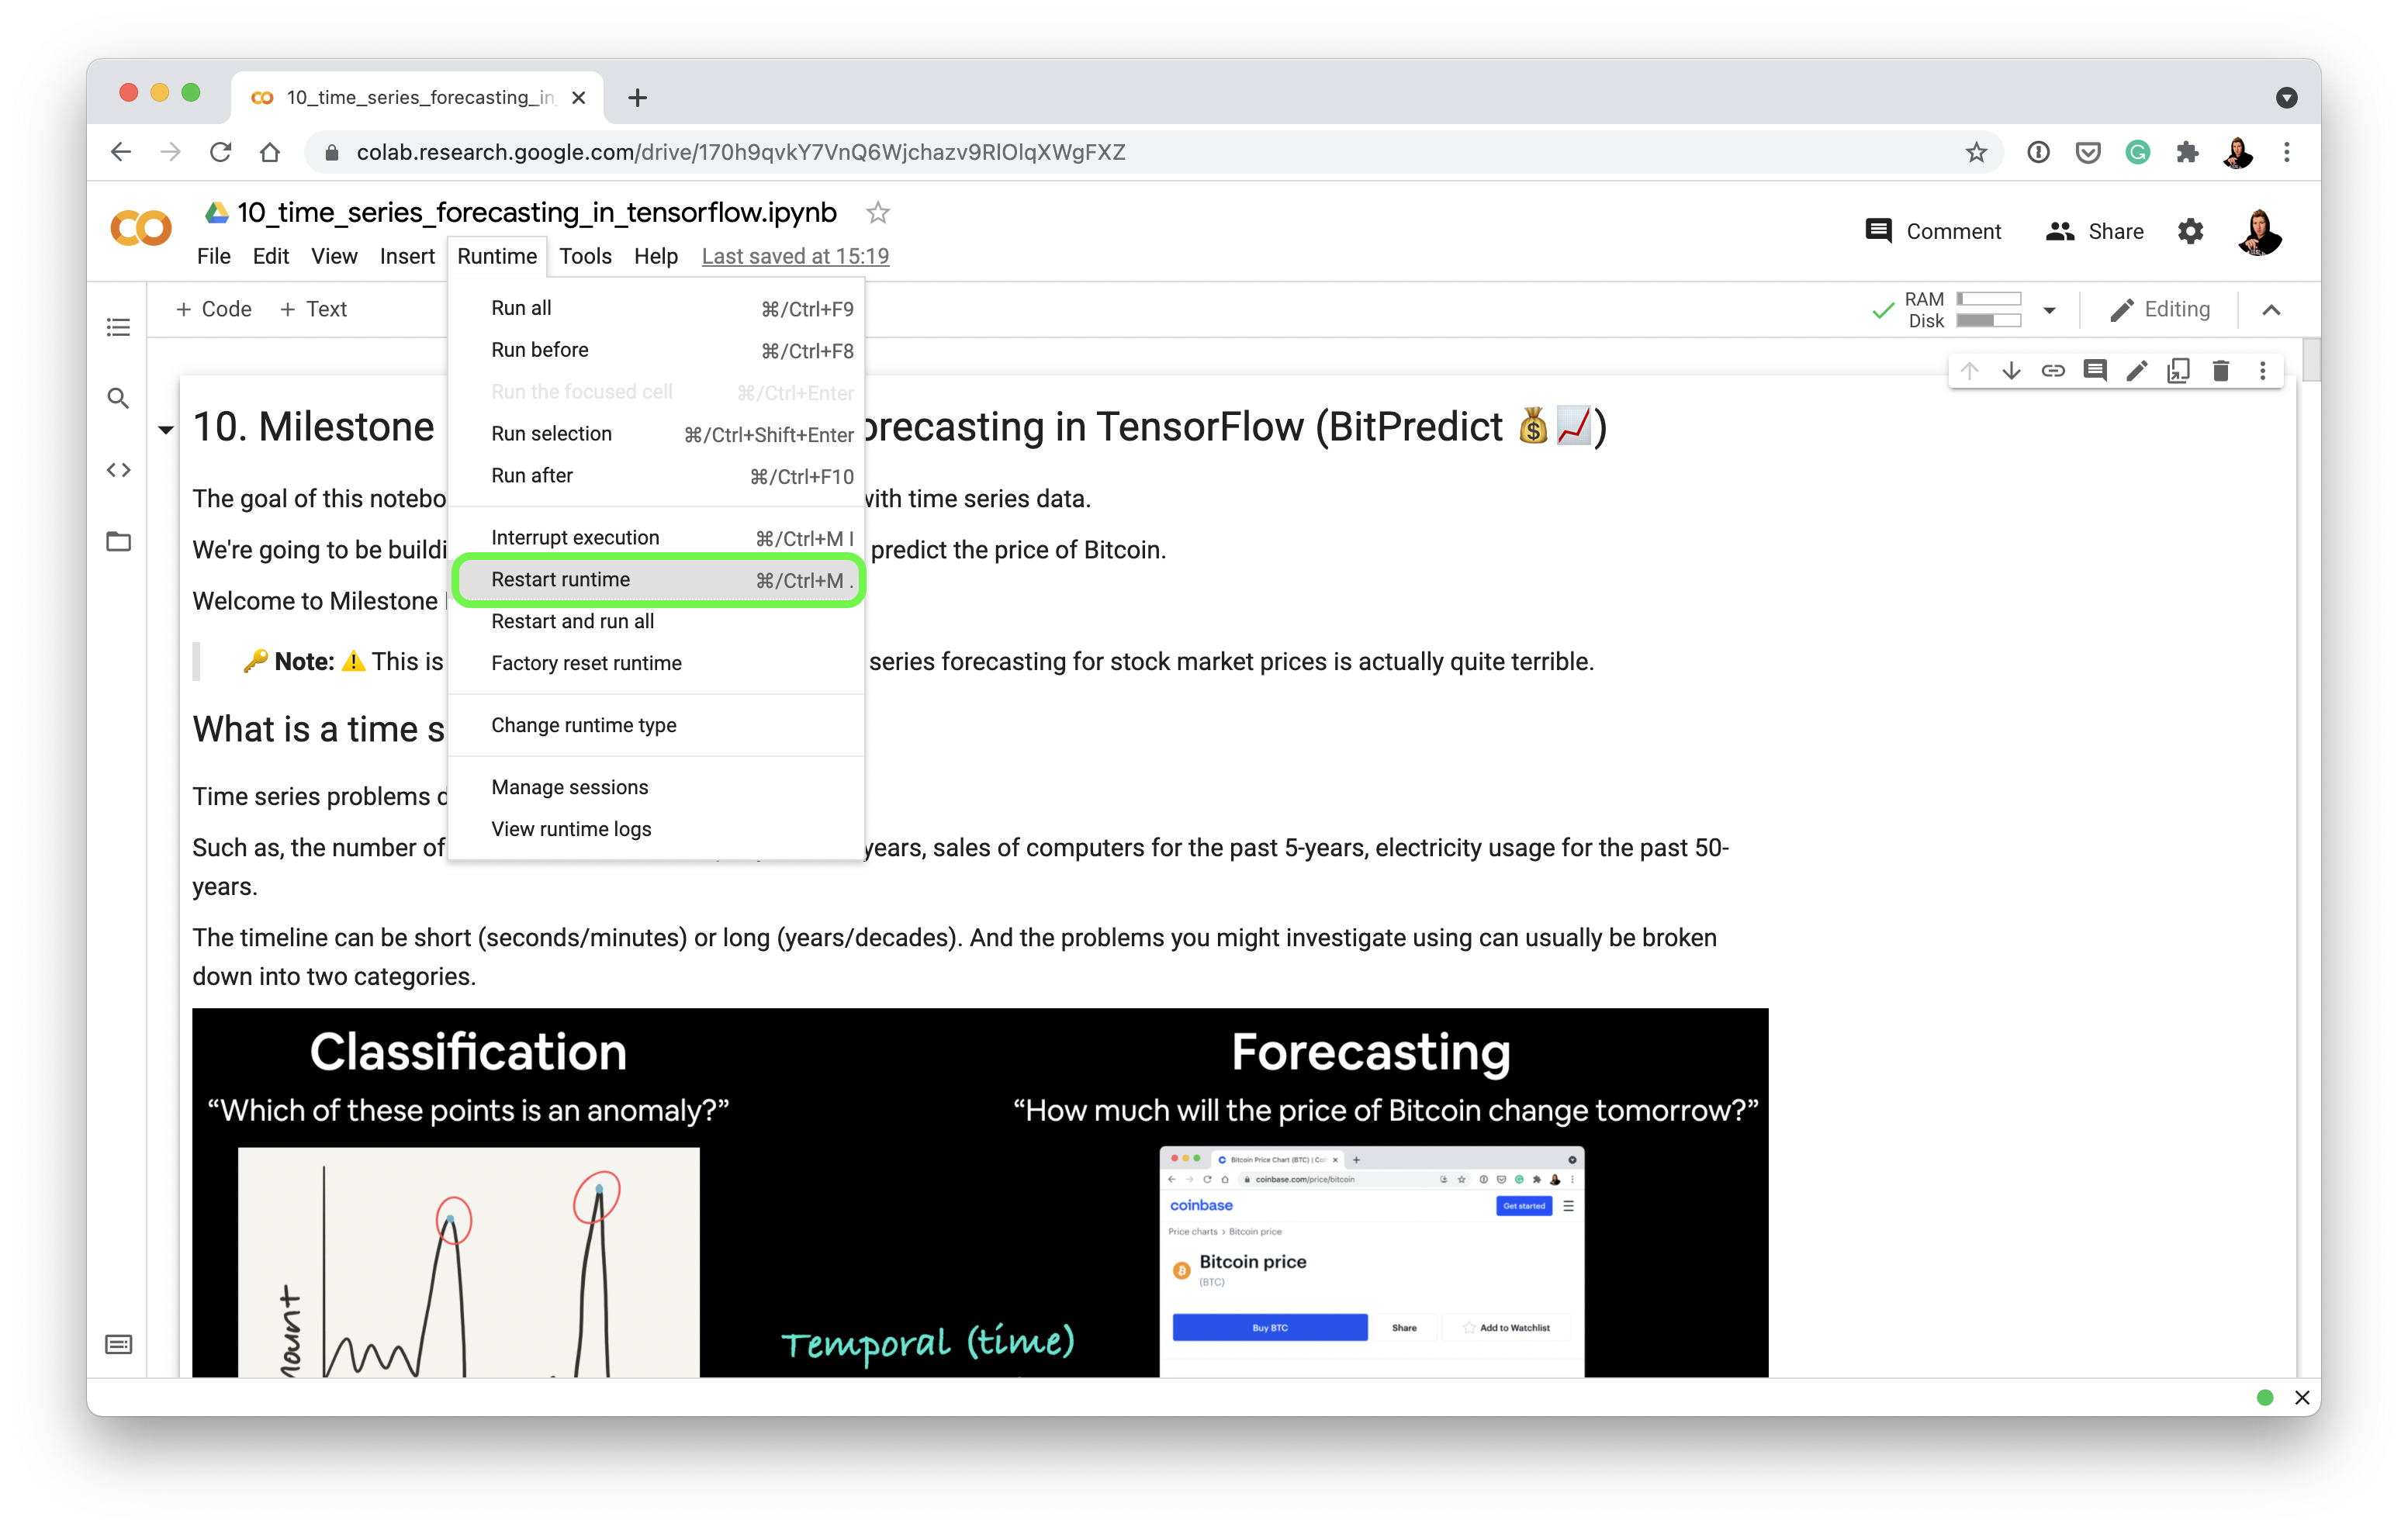Click the address bar URL
Image resolution: width=2408 pixels, height=1531 pixels.
[x=740, y=152]
